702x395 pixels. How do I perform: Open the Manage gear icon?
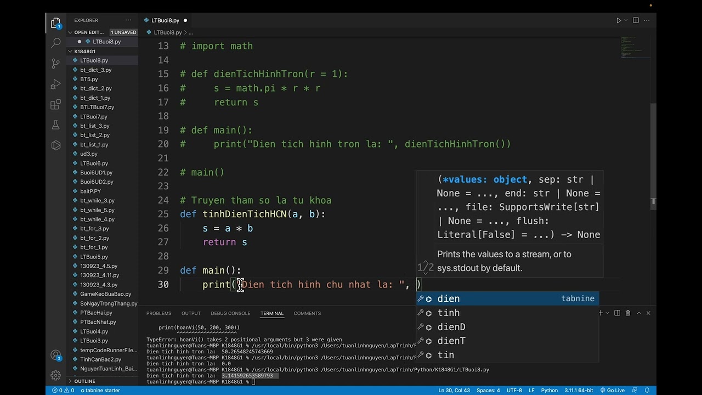tap(55, 375)
